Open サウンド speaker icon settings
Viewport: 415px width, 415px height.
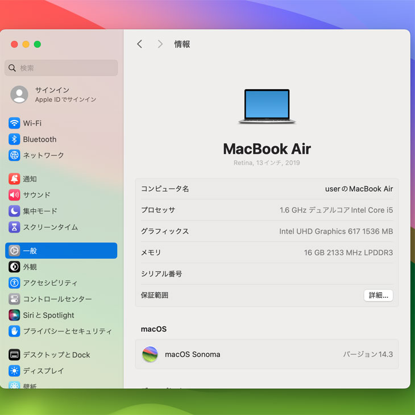(x=14, y=195)
